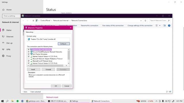
Task: Click the horizontal scroll-right arrow in items list
Action: click(x=66, y=66)
